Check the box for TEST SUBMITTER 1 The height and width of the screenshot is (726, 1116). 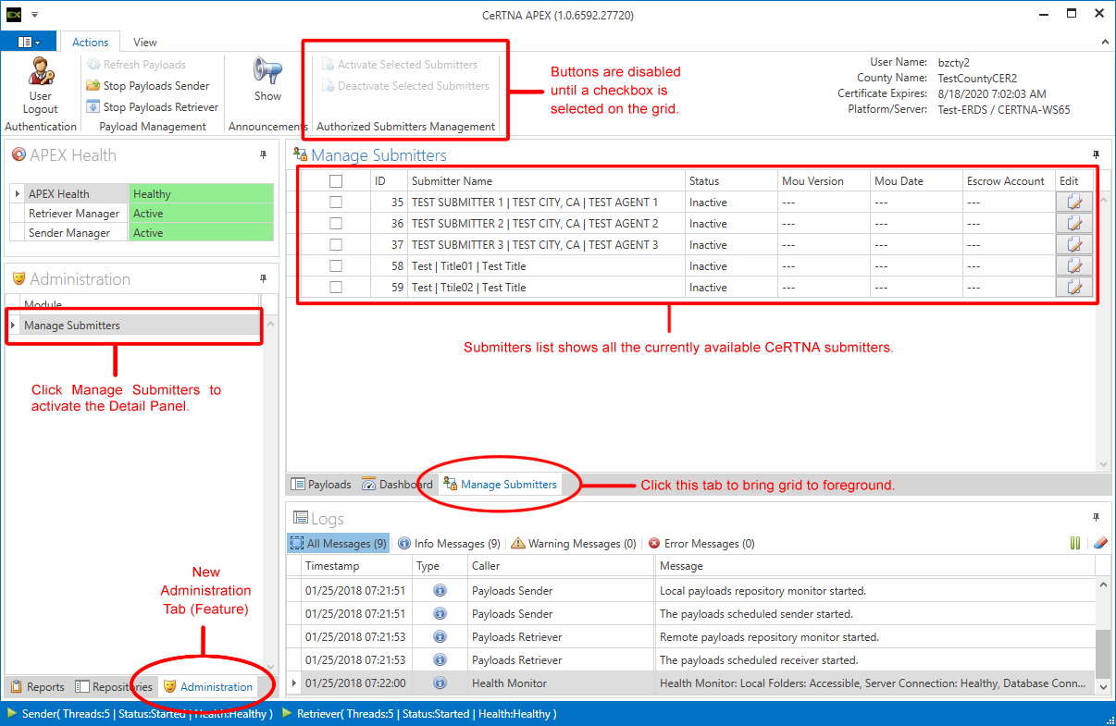pos(336,202)
